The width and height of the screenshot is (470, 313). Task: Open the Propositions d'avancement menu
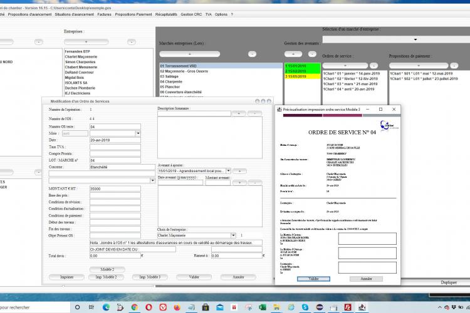(x=29, y=14)
